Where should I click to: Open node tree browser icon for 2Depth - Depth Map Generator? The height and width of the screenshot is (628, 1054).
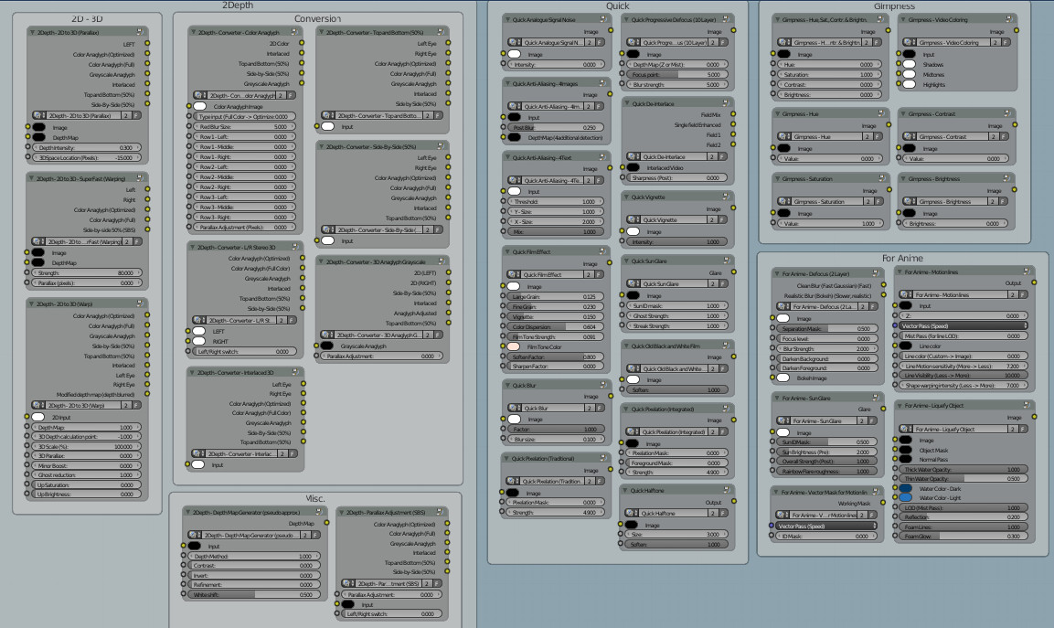pyautogui.click(x=196, y=535)
